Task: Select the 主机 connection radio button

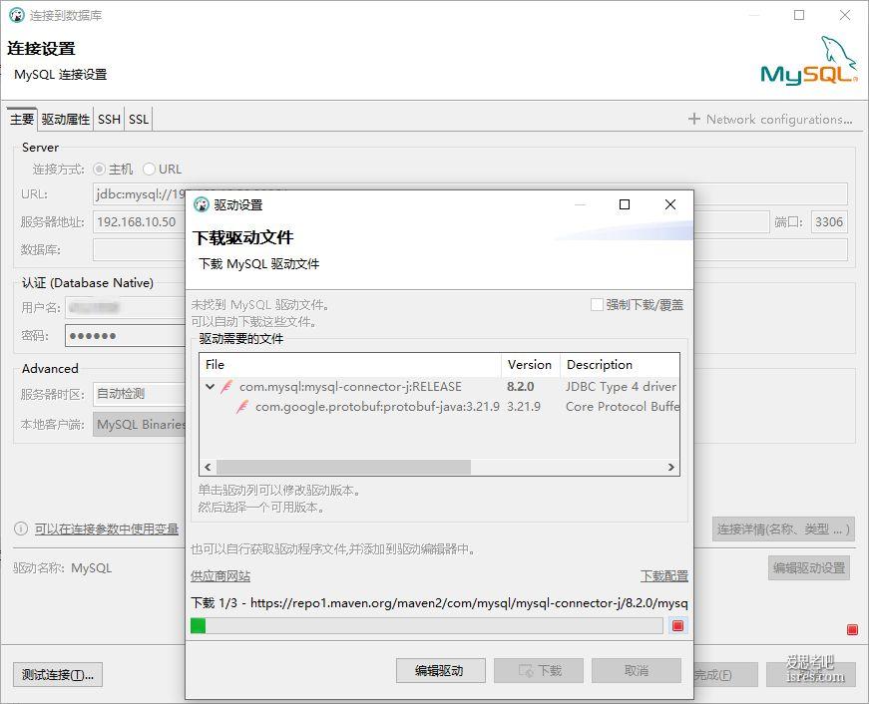Action: click(99, 169)
